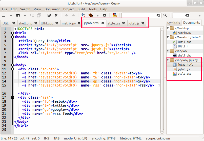Collapse the /var/www folder

[x=168, y=51]
